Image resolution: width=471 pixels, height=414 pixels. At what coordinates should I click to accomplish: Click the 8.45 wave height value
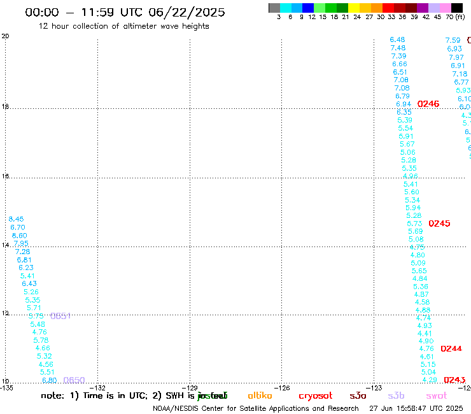tap(16, 219)
